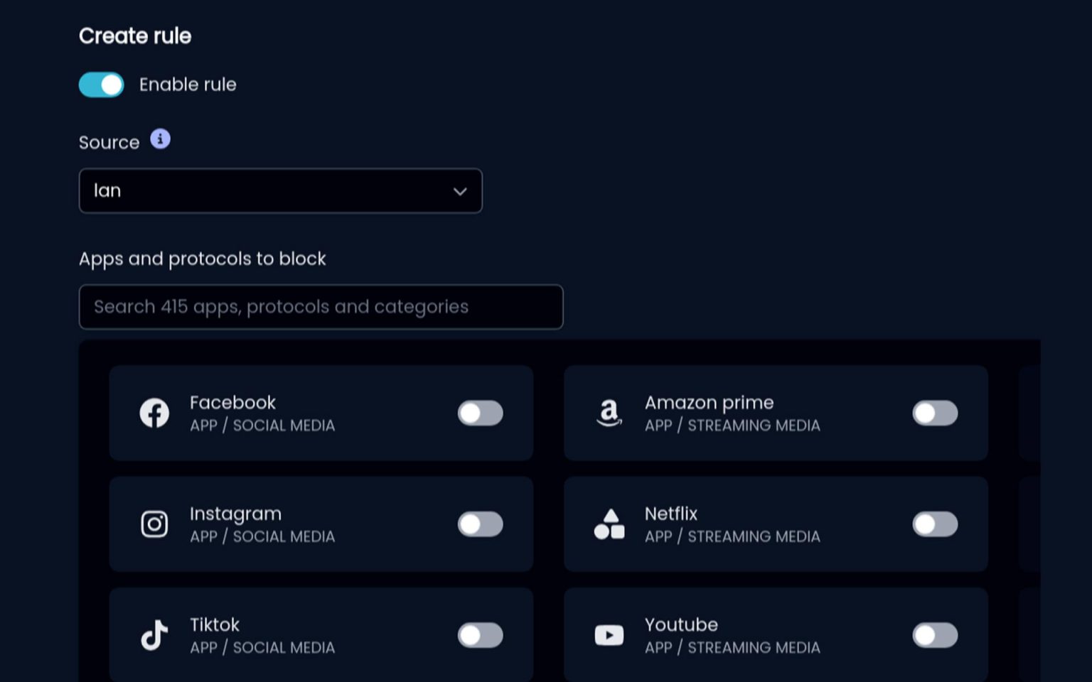1092x682 pixels.
Task: Enable the Tiktok block switch
Action: point(481,635)
